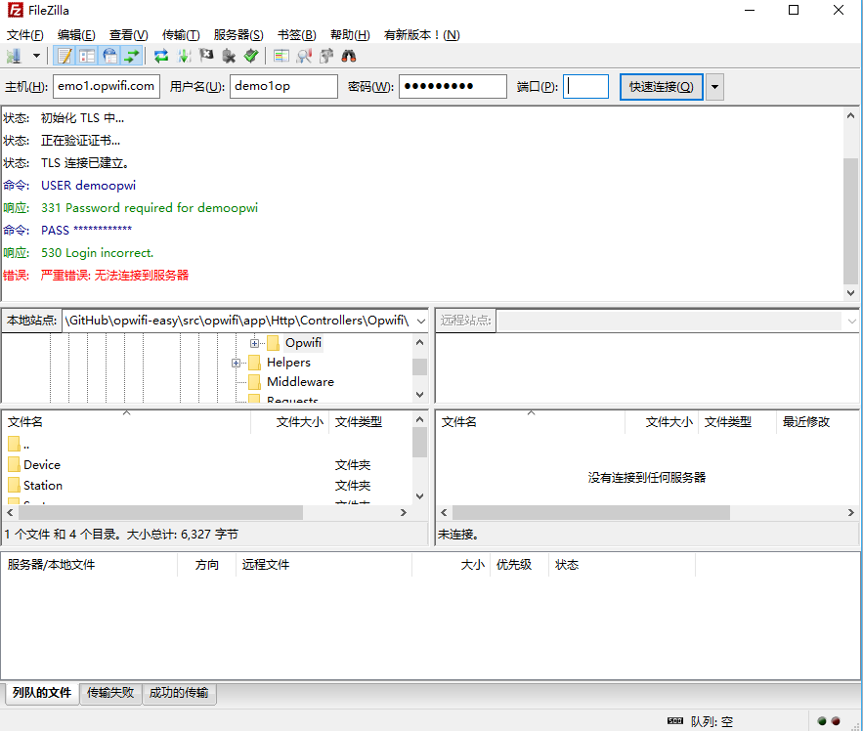This screenshot has width=863, height=731.
Task: Click the queue size indicator icon
Action: tap(674, 721)
